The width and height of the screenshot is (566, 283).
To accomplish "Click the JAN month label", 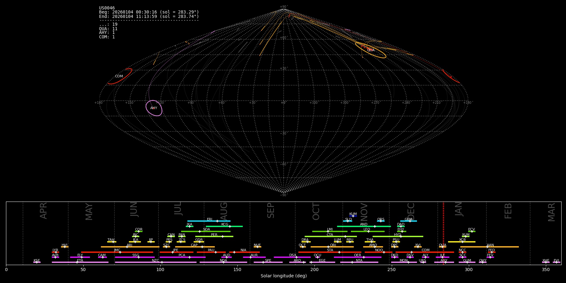I will (x=459, y=209).
